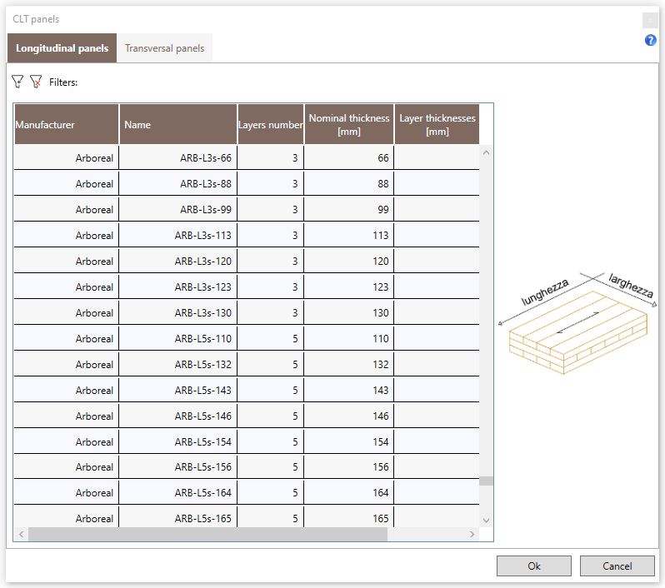Image resolution: width=665 pixels, height=588 pixels.
Task: Click nominal thickness value 88
Action: click(383, 184)
